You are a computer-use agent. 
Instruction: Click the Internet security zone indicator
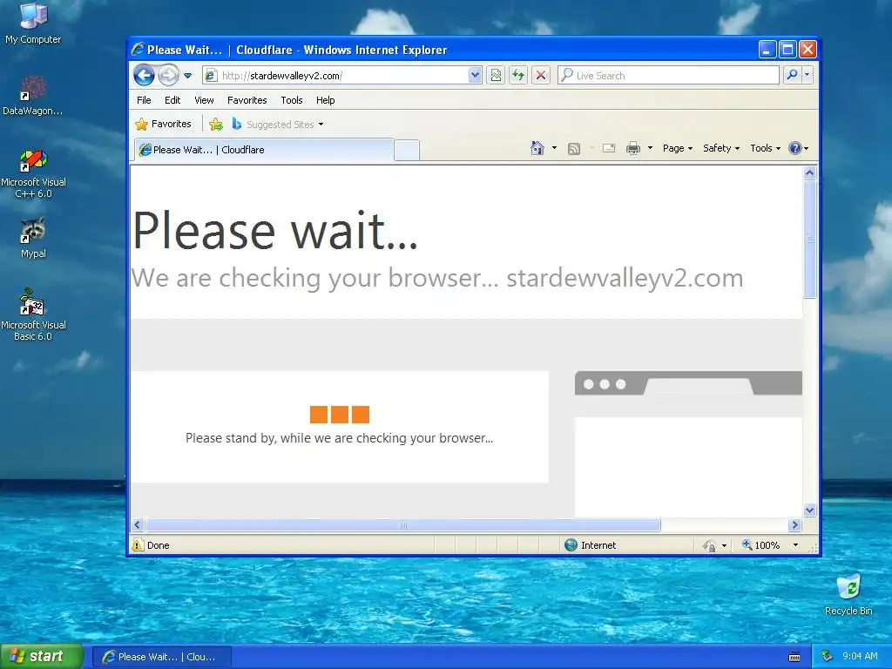tap(591, 545)
